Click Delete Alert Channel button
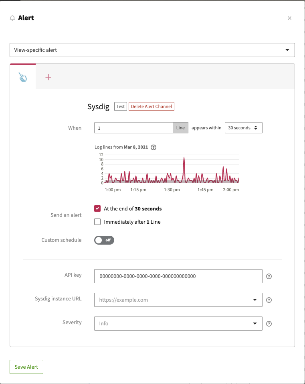 click(x=151, y=106)
